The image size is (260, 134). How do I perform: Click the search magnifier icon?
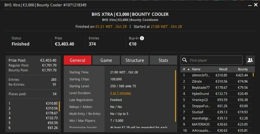coord(185,60)
